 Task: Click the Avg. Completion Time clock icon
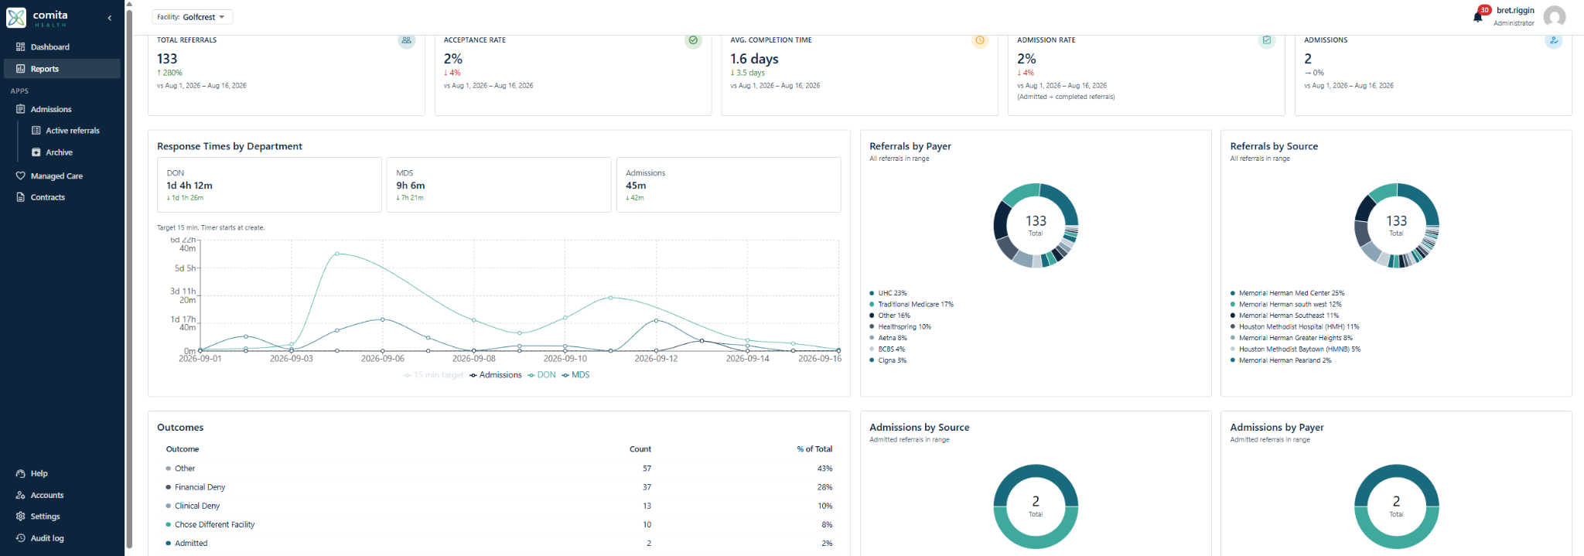(x=980, y=40)
